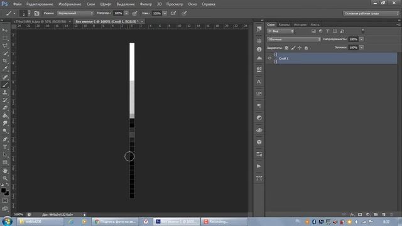
Task: Select the Quick Selection tool
Action: 5,53
